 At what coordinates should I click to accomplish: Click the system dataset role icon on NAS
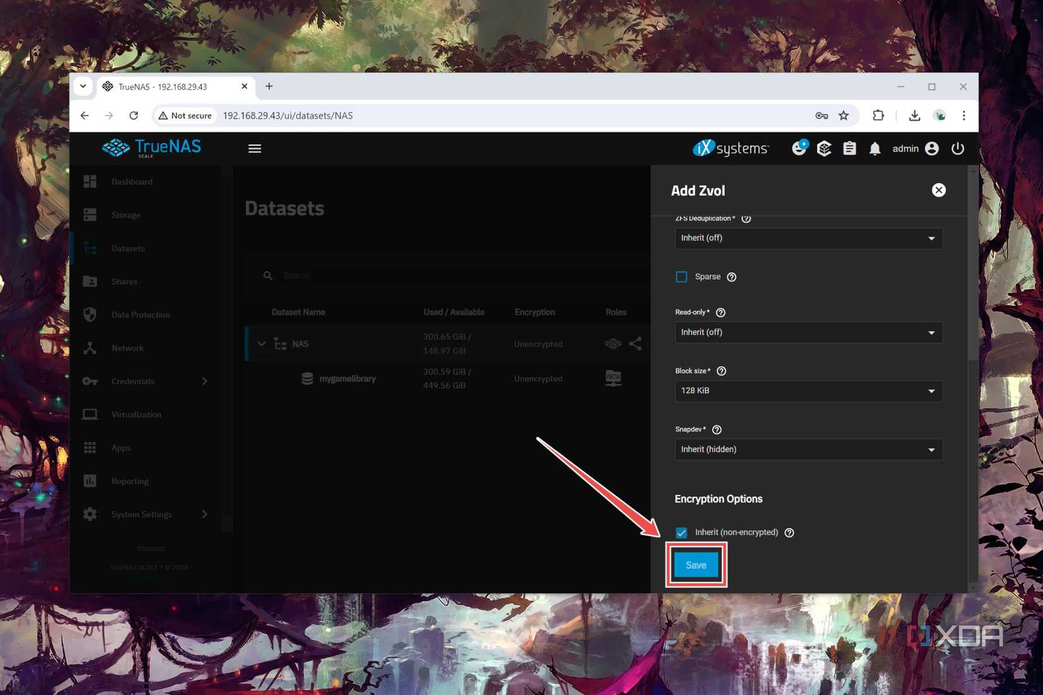pyautogui.click(x=613, y=344)
